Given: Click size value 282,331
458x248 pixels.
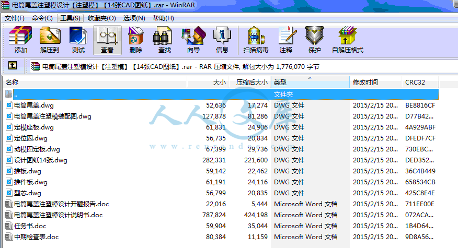Looking at the screenshot, I should [214, 160].
